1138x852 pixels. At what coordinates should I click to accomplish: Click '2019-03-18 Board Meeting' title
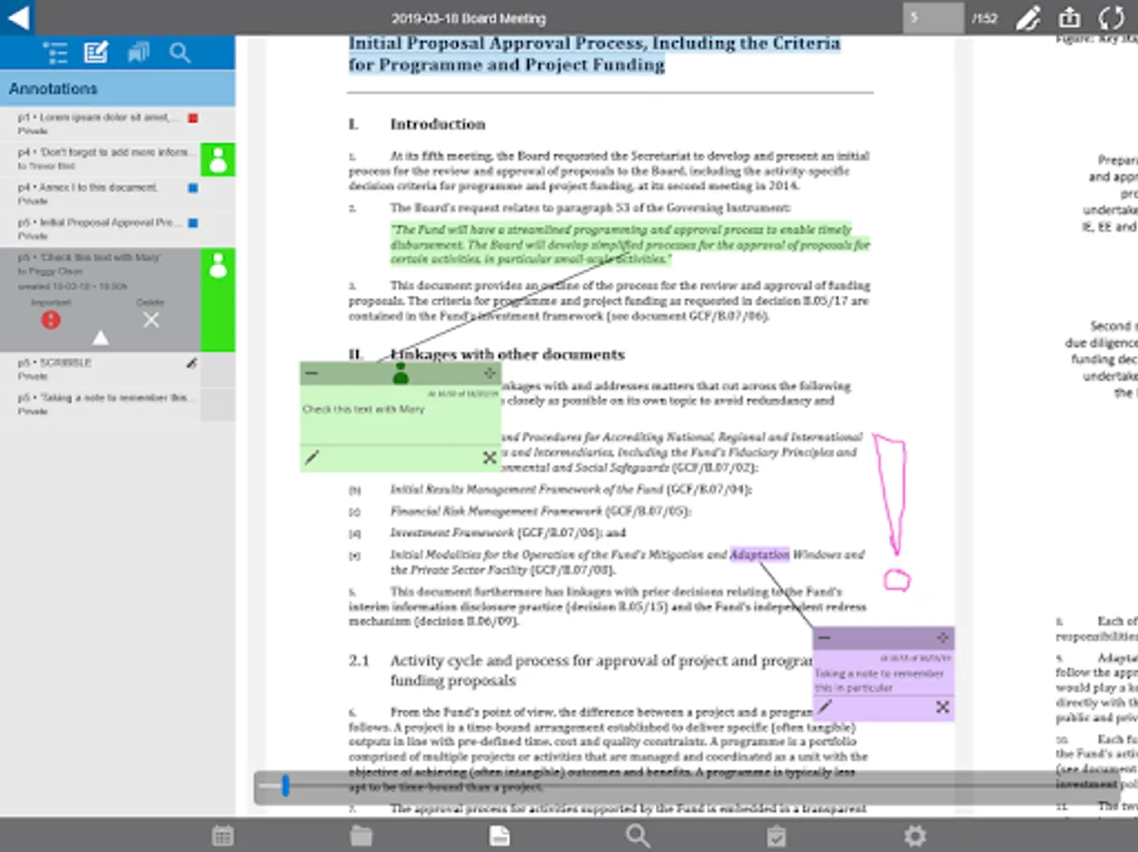tap(468, 18)
